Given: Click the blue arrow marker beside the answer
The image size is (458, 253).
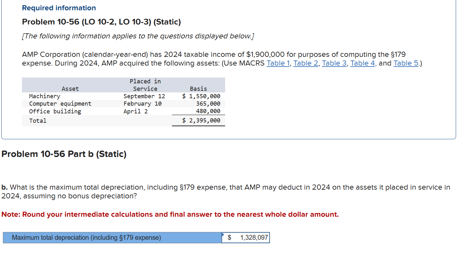Looking at the screenshot, I should (223, 235).
